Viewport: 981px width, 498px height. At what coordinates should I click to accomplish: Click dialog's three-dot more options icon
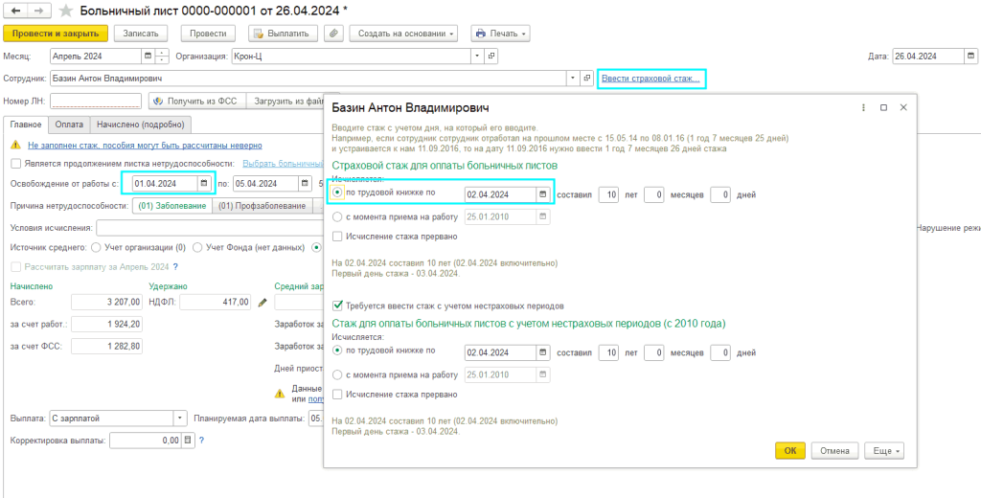pyautogui.click(x=864, y=107)
